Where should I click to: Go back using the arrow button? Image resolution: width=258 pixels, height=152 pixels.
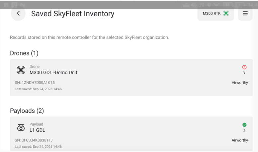point(18,14)
